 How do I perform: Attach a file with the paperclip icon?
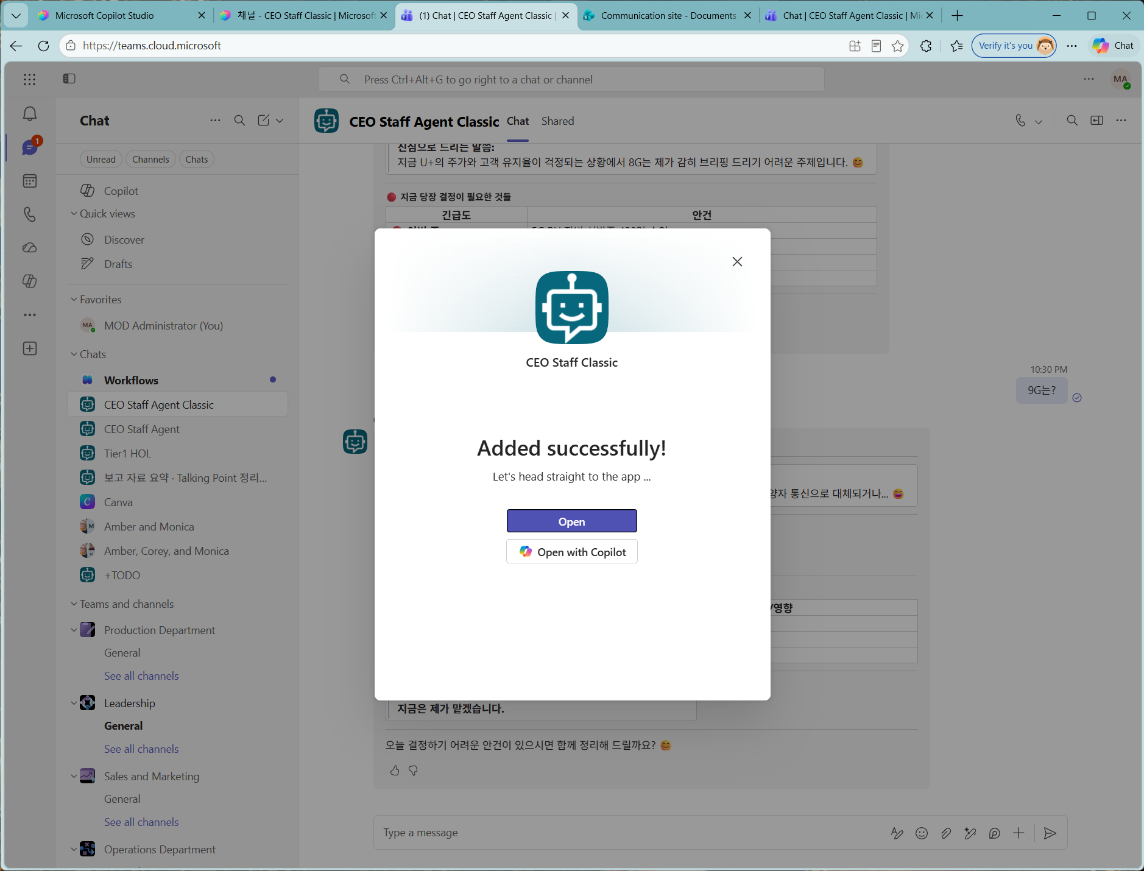[x=946, y=833]
